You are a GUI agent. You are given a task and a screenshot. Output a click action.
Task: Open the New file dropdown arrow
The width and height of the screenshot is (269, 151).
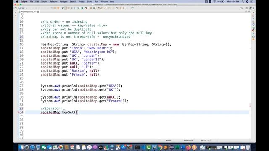tap(18, 8)
